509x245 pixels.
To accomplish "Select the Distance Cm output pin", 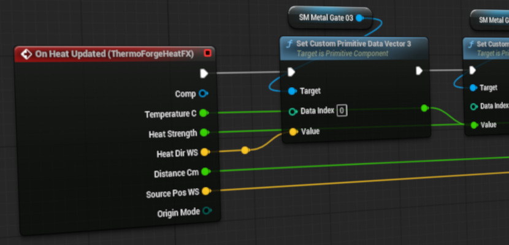I will (x=205, y=171).
